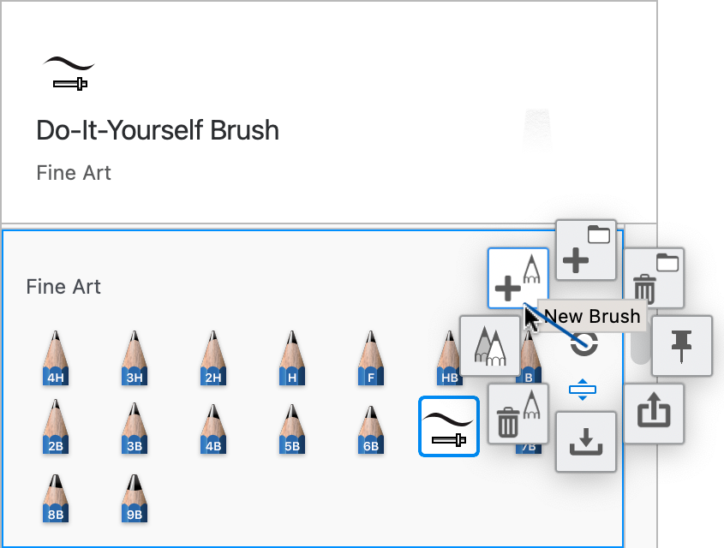Click the Duplicate Brush pencils icon
The height and width of the screenshot is (548, 724).
(x=490, y=346)
